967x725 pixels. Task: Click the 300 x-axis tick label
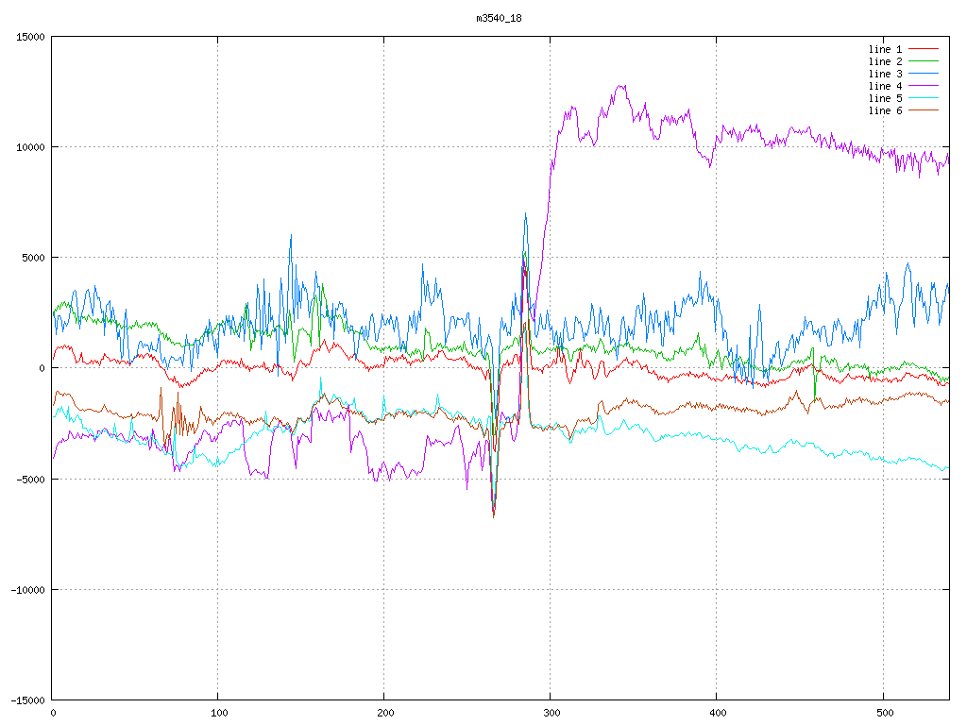pyautogui.click(x=551, y=713)
